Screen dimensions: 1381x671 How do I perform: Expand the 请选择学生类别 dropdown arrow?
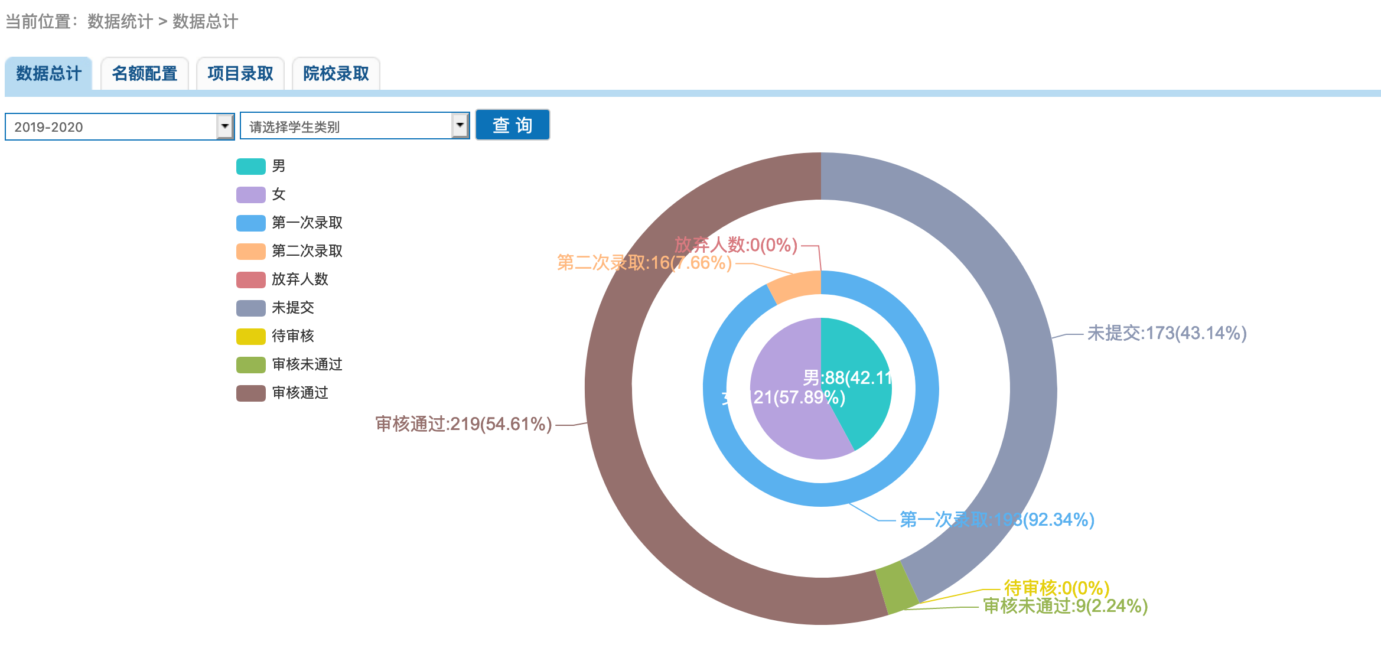(460, 125)
